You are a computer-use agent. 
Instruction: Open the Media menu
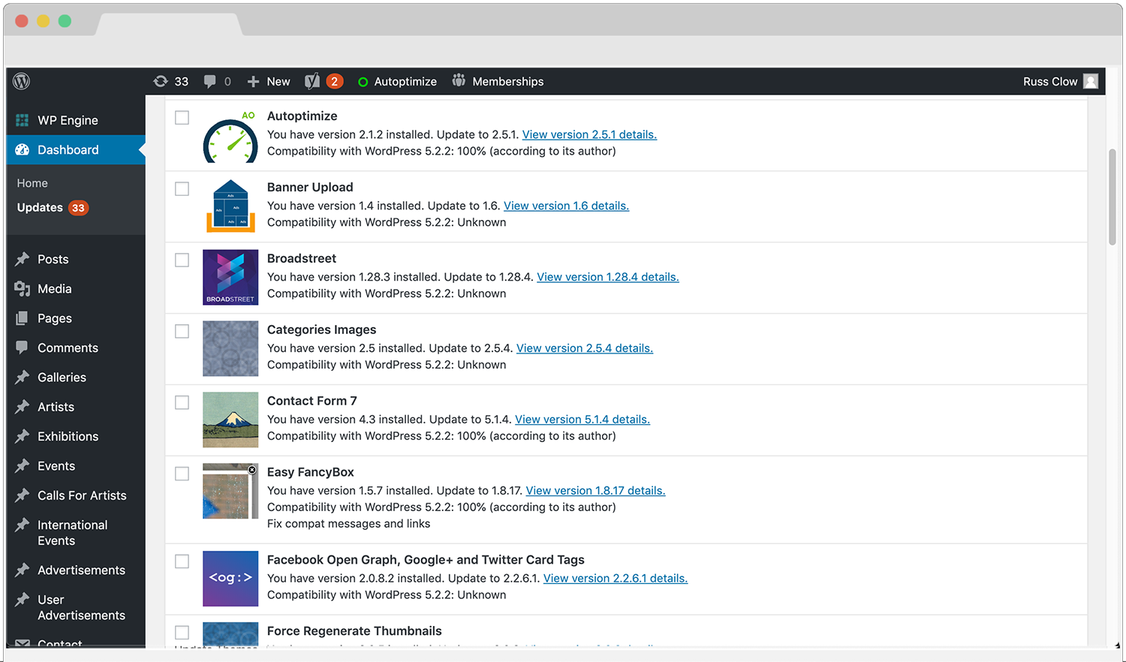(x=76, y=289)
